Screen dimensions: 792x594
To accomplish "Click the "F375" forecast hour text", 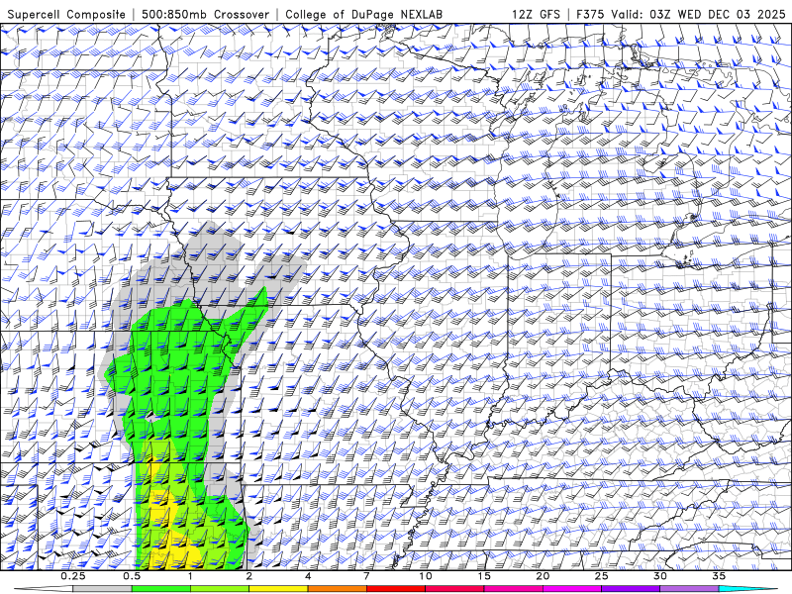I will coord(590,14).
